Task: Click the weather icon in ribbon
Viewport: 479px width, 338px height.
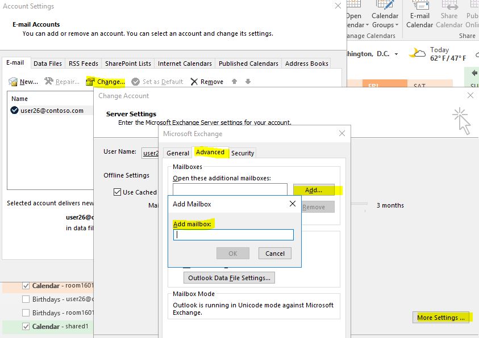Action: coord(418,54)
